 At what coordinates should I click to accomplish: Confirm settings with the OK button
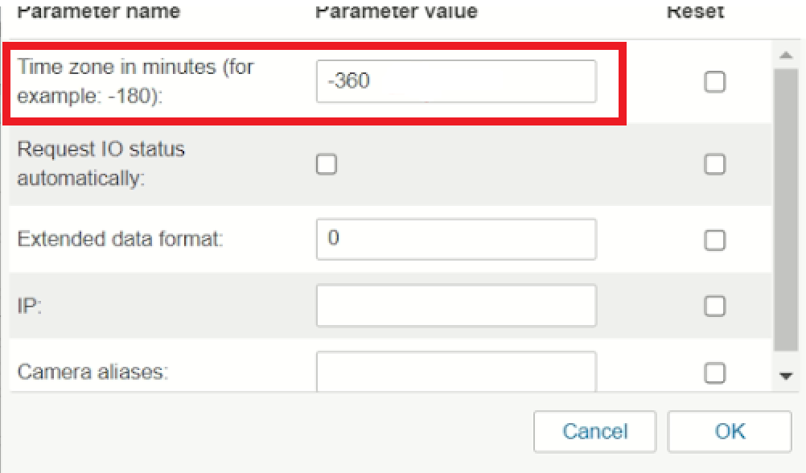730,431
